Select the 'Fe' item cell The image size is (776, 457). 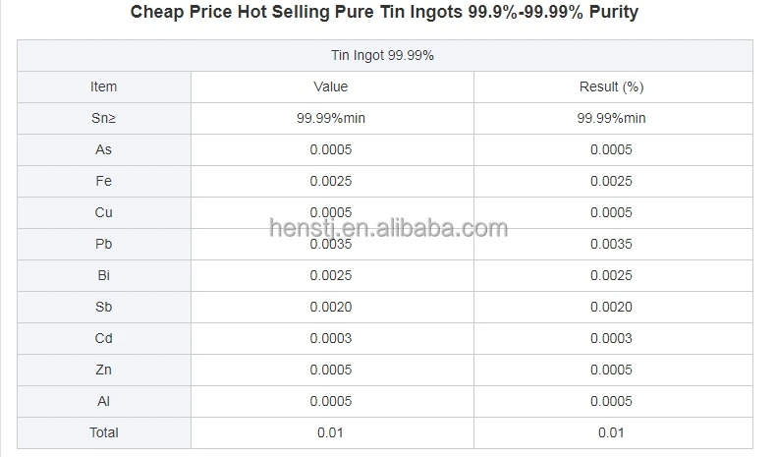(103, 181)
